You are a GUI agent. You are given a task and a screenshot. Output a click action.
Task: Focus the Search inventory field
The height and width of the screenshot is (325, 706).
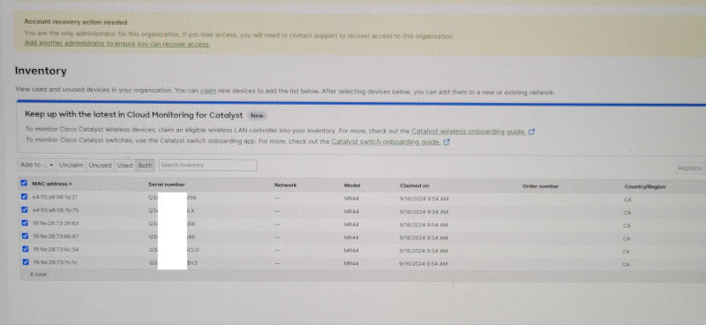coord(208,165)
